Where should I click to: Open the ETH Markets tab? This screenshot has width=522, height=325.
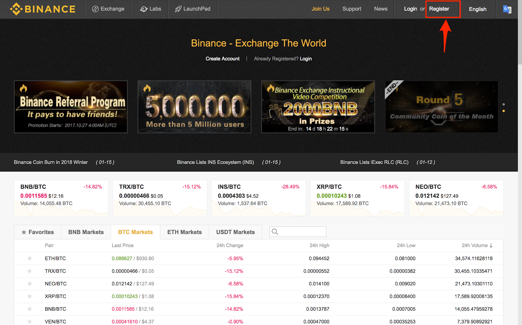(185, 232)
